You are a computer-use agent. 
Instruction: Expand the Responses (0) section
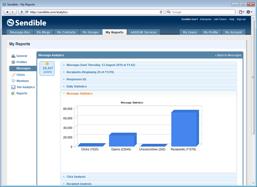tap(148, 79)
